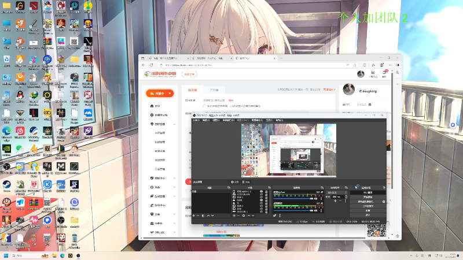This screenshot has height=260, width=463.
Task: Adjust transition duration spinner arrows
Action: click(x=346, y=196)
